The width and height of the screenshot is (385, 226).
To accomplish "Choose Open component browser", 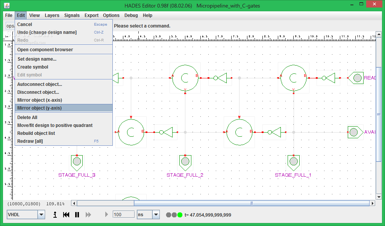I will [64, 50].
